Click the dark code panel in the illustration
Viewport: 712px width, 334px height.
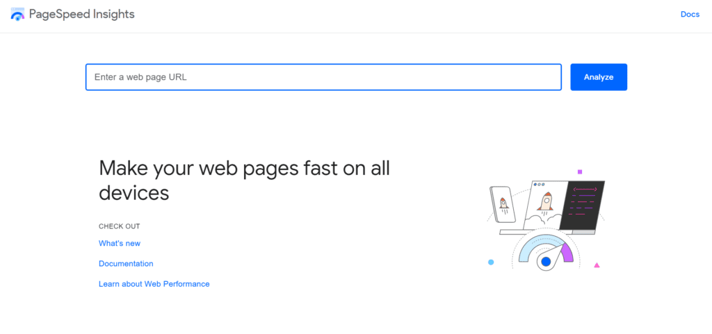click(x=582, y=205)
